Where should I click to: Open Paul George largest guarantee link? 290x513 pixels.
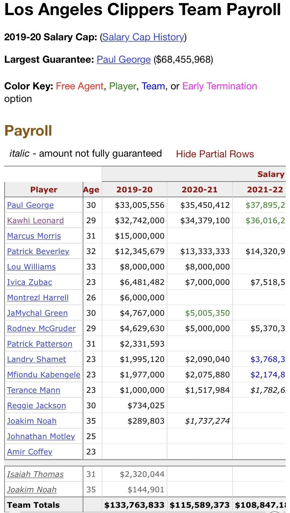124,60
